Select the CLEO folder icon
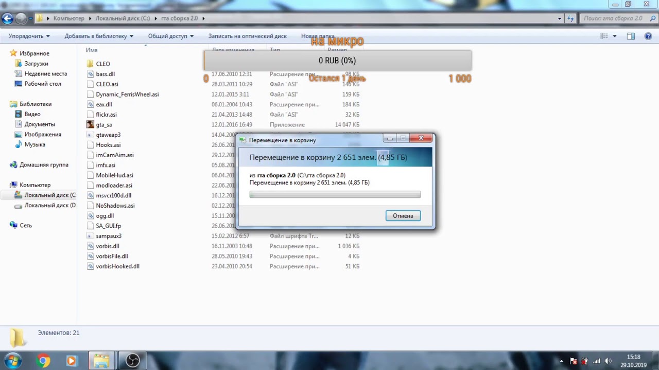Image resolution: width=659 pixels, height=370 pixels. tap(91, 64)
